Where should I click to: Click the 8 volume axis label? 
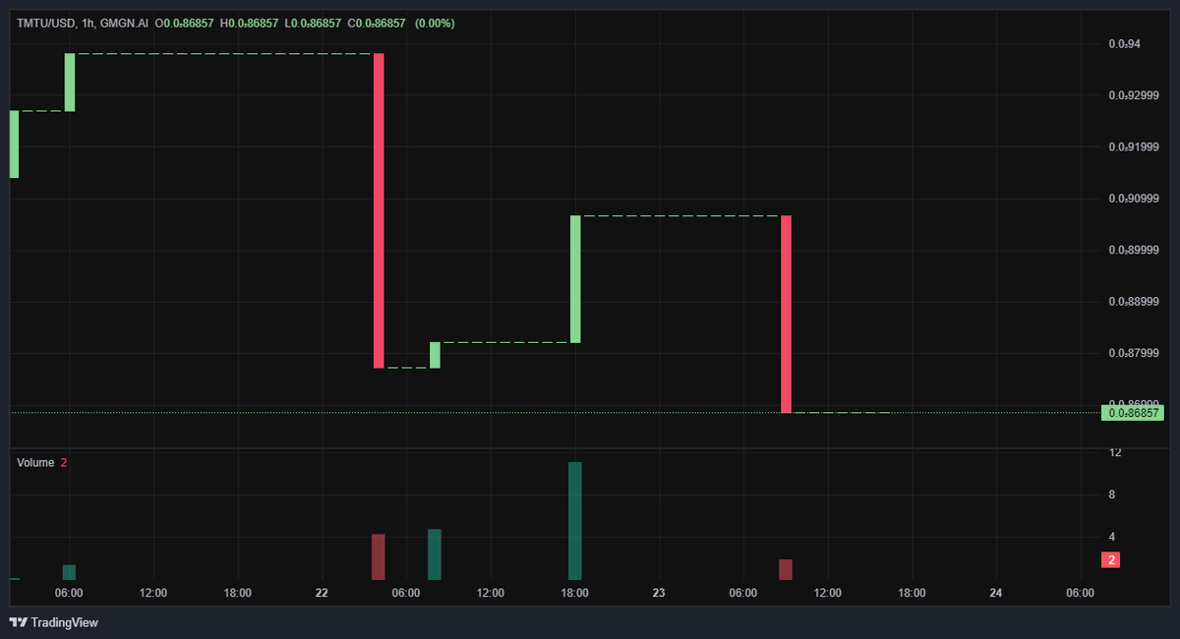[x=1112, y=494]
